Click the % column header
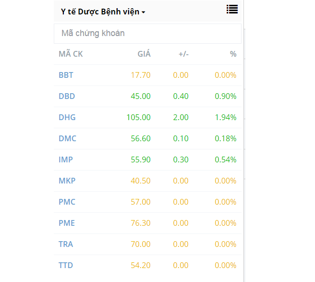The width and height of the screenshot is (315, 282). (233, 54)
